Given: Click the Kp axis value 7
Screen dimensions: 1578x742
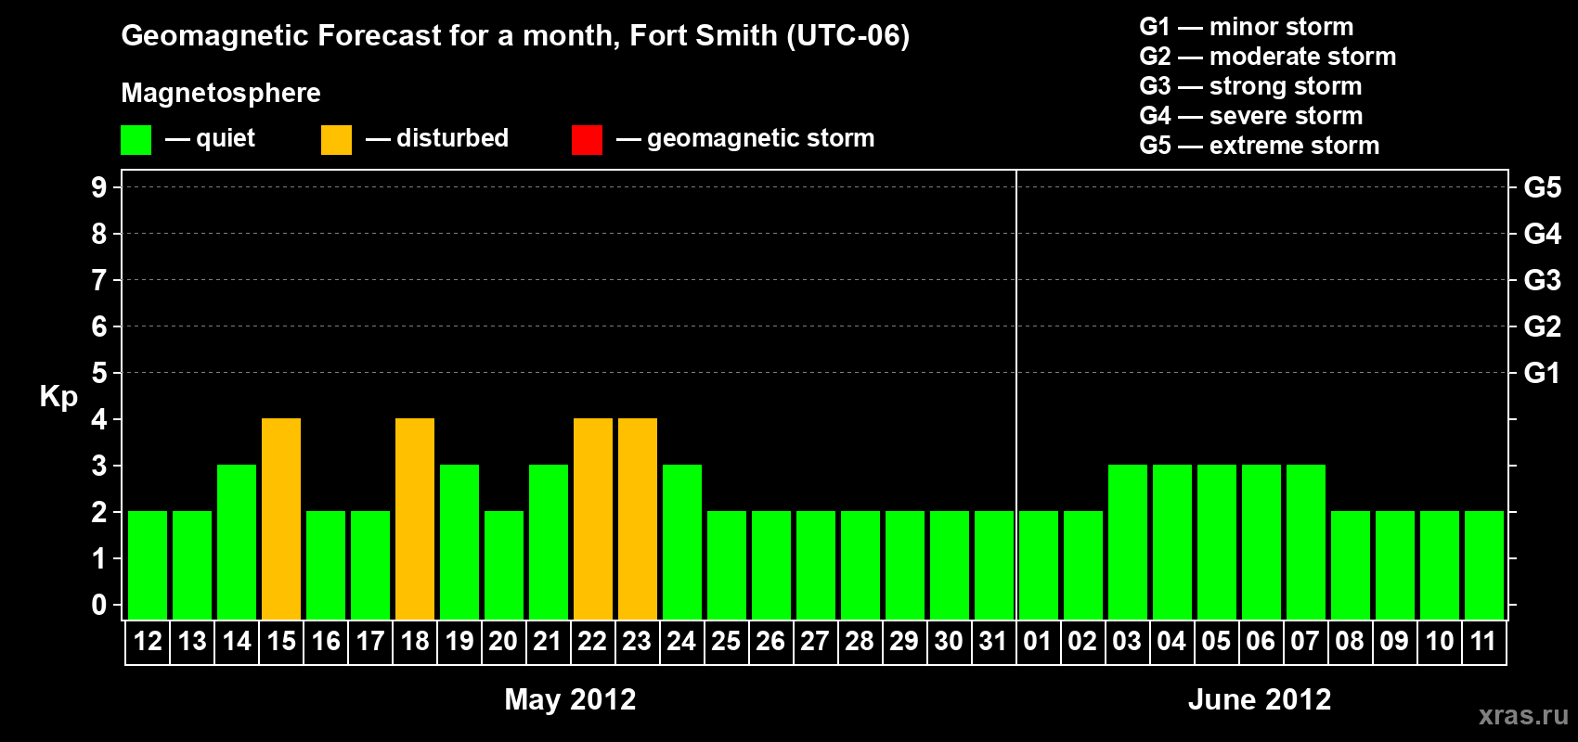Looking at the screenshot, I should (99, 280).
